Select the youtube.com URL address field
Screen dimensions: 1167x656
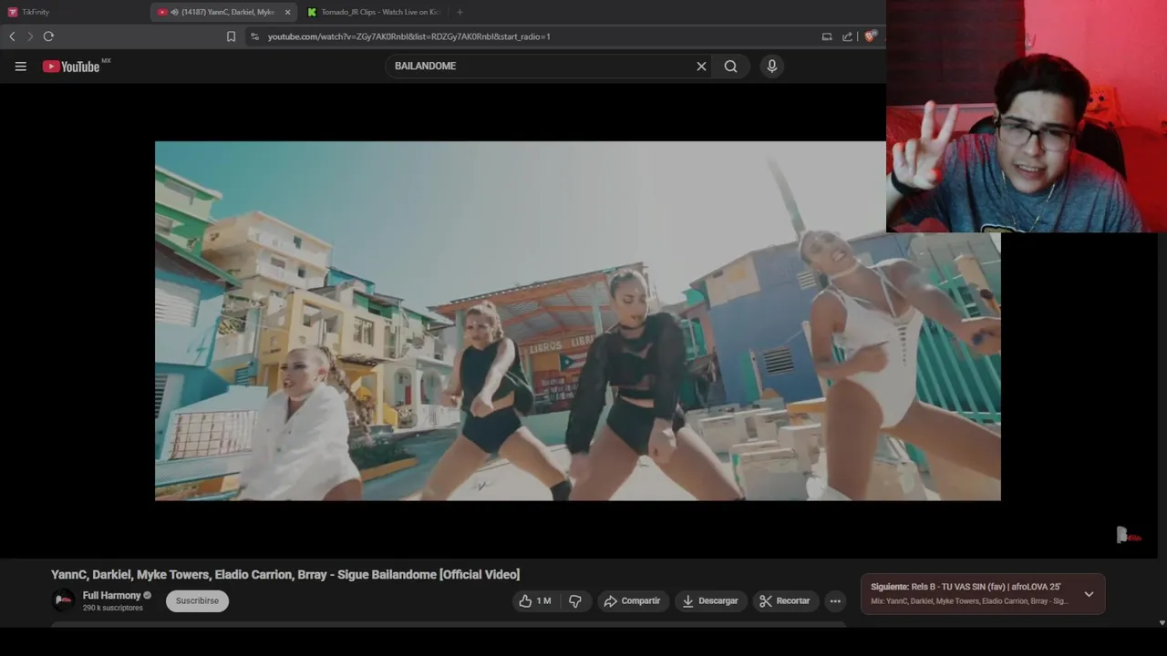408,36
